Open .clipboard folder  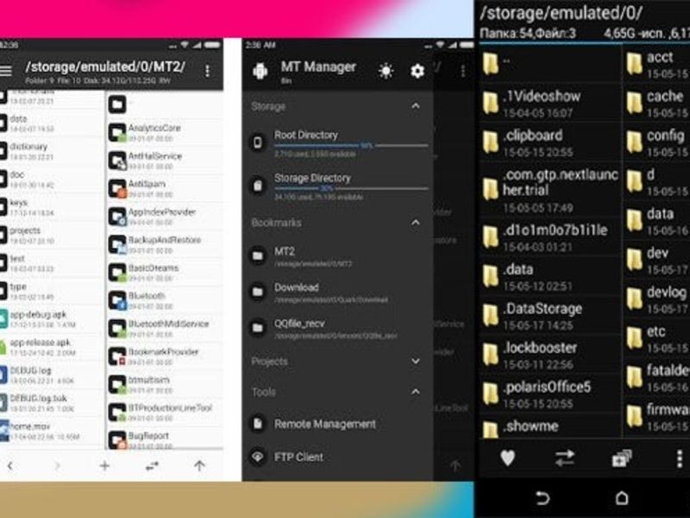(x=550, y=142)
